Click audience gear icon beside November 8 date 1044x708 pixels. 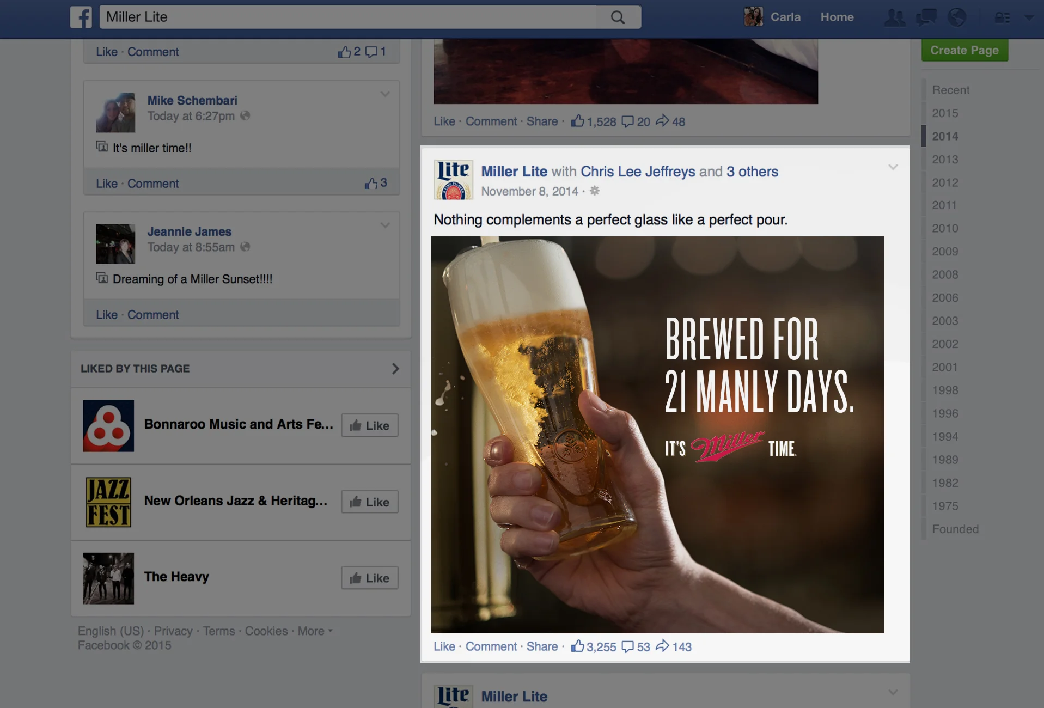(595, 191)
